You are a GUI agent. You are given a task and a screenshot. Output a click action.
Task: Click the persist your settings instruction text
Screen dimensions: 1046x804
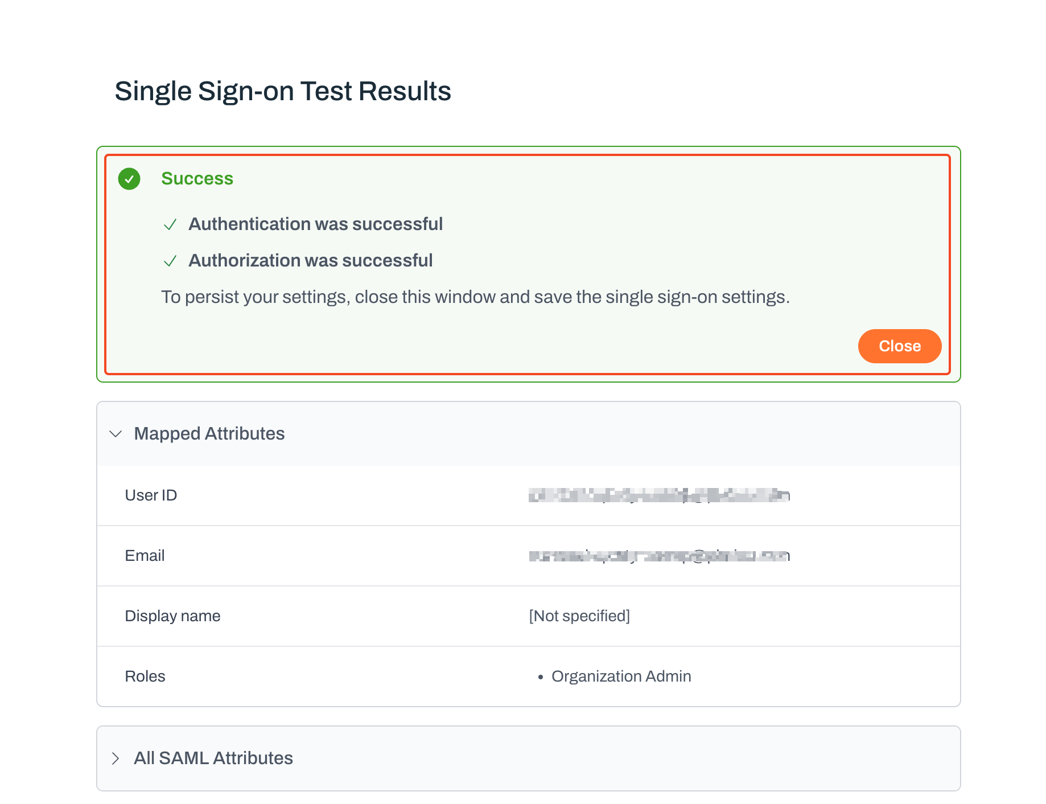pos(475,297)
